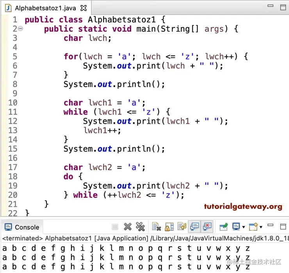Open the Display Selected Console dropdown arrow
289x273 pixels.
point(243,227)
